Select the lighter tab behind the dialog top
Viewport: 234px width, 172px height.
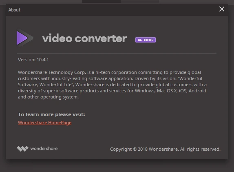pos(140,2)
